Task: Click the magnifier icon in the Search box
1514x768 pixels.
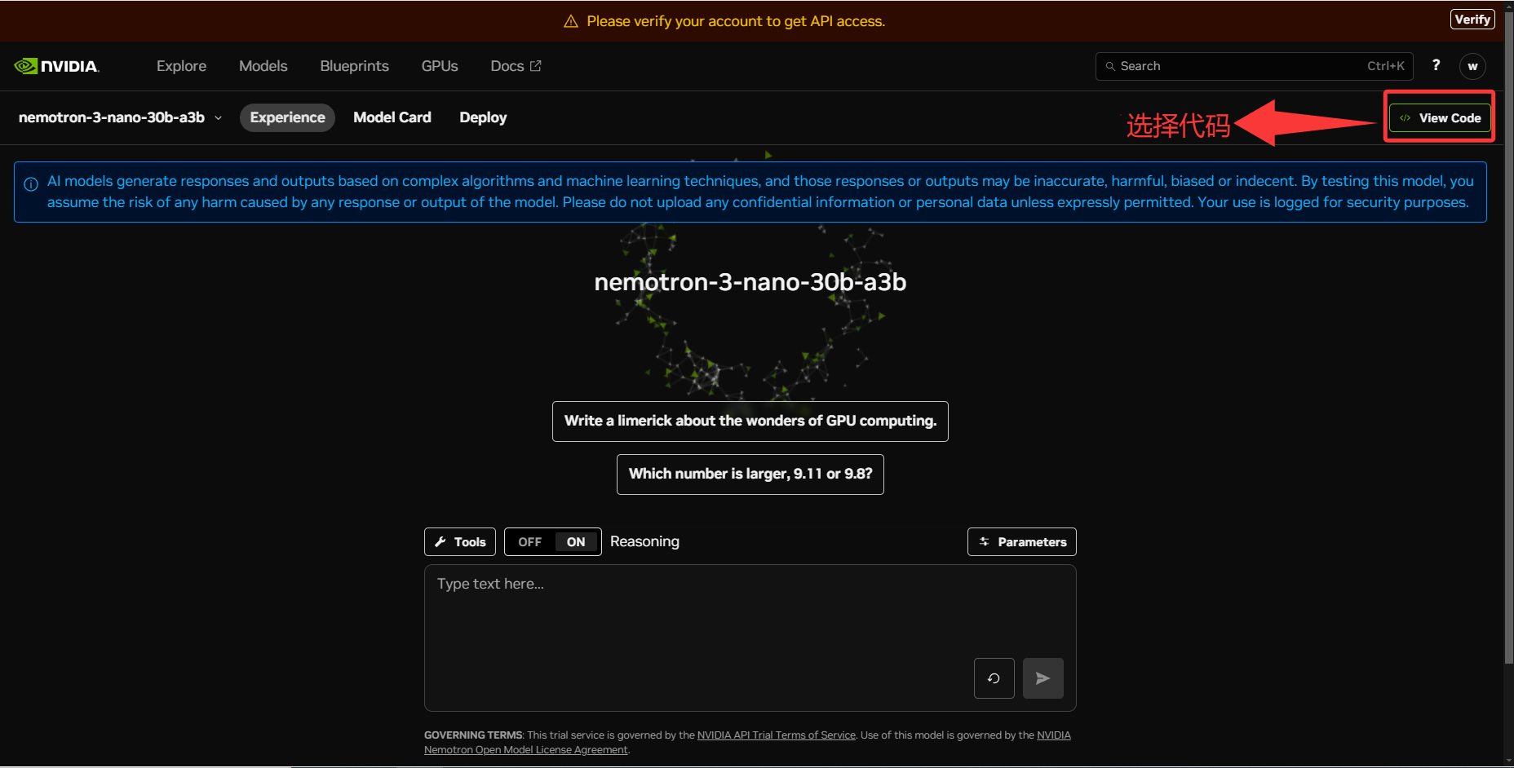Action: 1110,66
